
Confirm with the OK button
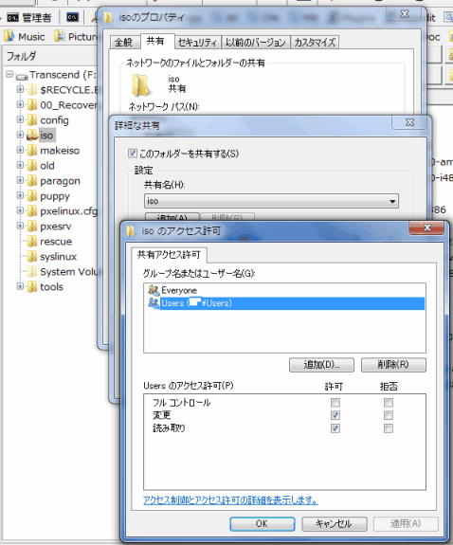pyautogui.click(x=263, y=524)
